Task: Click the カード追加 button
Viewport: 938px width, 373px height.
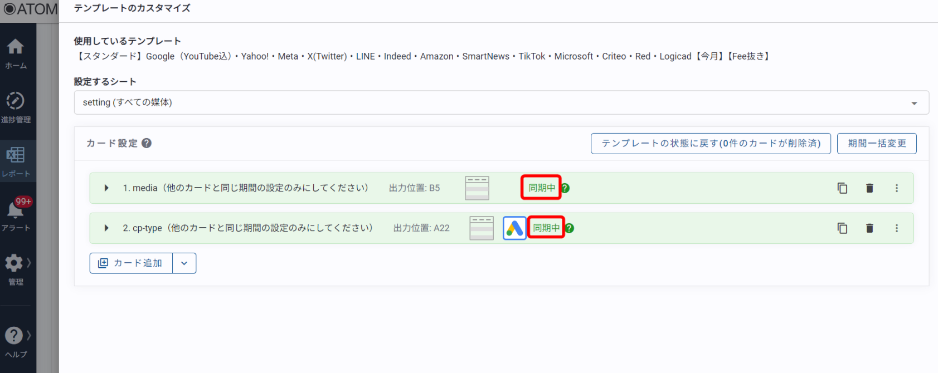Action: tap(131, 263)
